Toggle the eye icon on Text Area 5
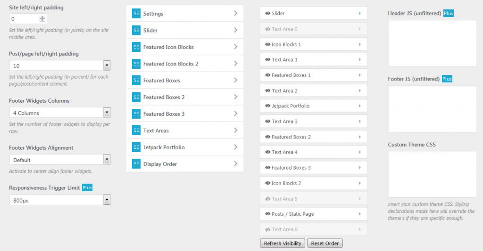483x251 pixels. point(268,199)
